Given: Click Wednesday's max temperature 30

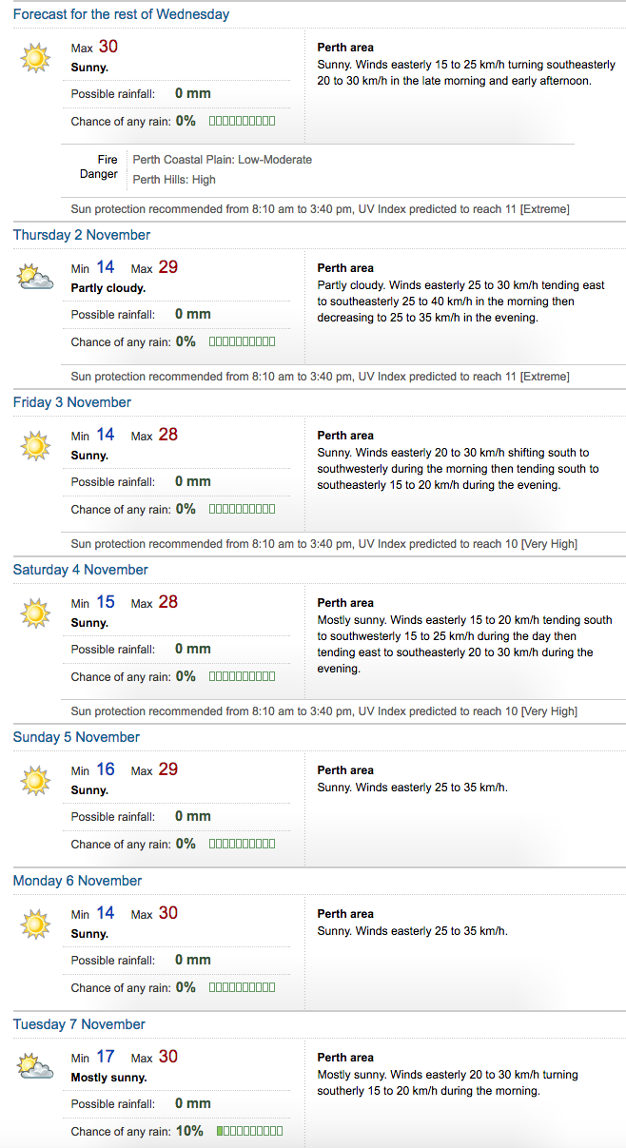Looking at the screenshot, I should (108, 47).
